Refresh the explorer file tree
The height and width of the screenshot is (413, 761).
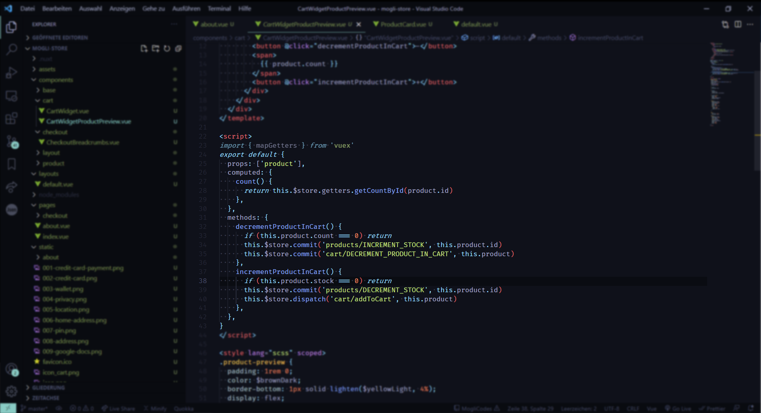point(167,48)
